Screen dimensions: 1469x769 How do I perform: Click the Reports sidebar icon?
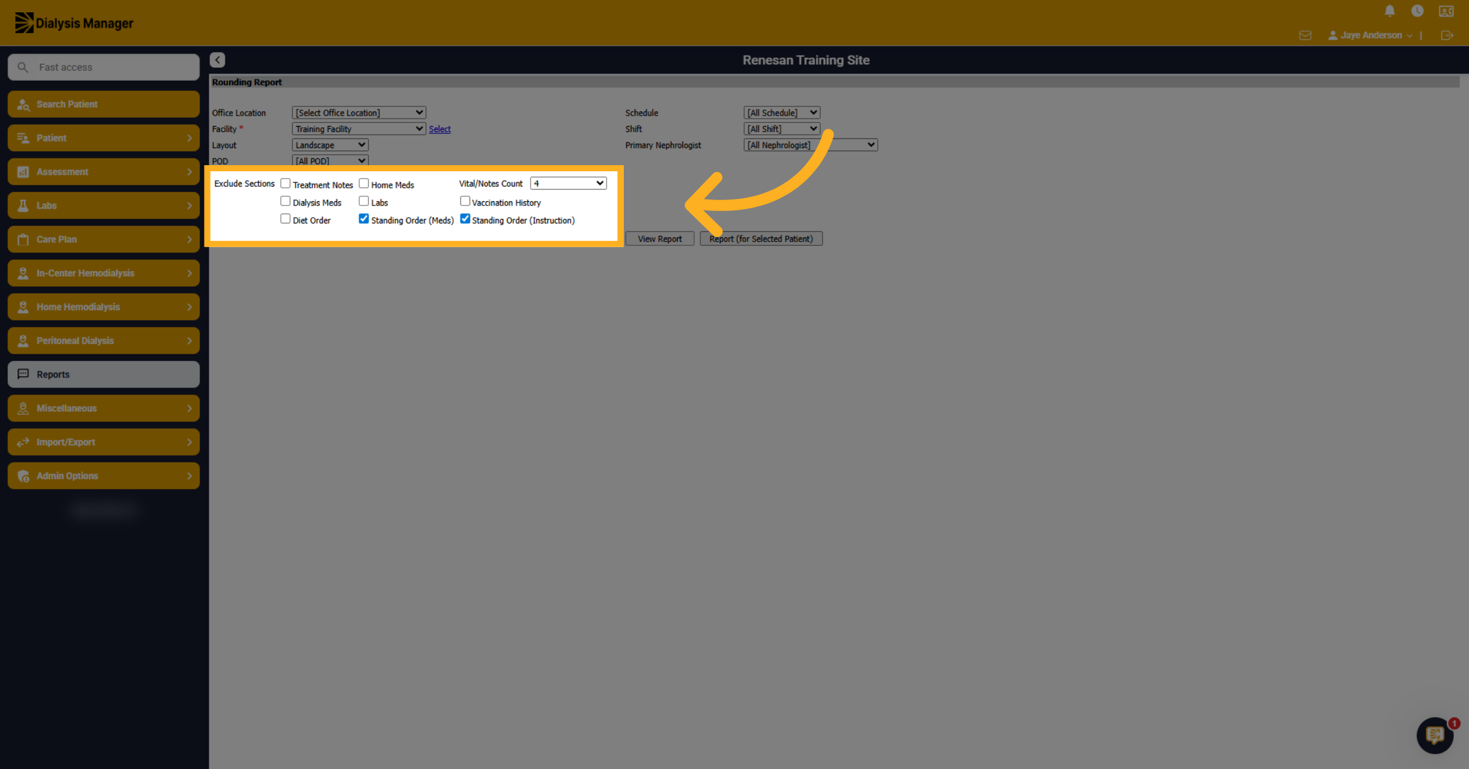pyautogui.click(x=23, y=374)
